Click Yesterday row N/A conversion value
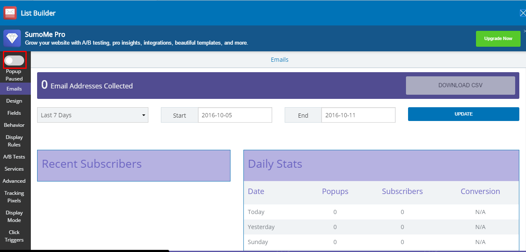Screen dimensions: 526x252 (481, 227)
